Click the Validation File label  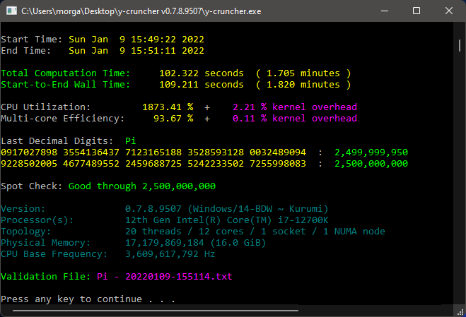46,276
